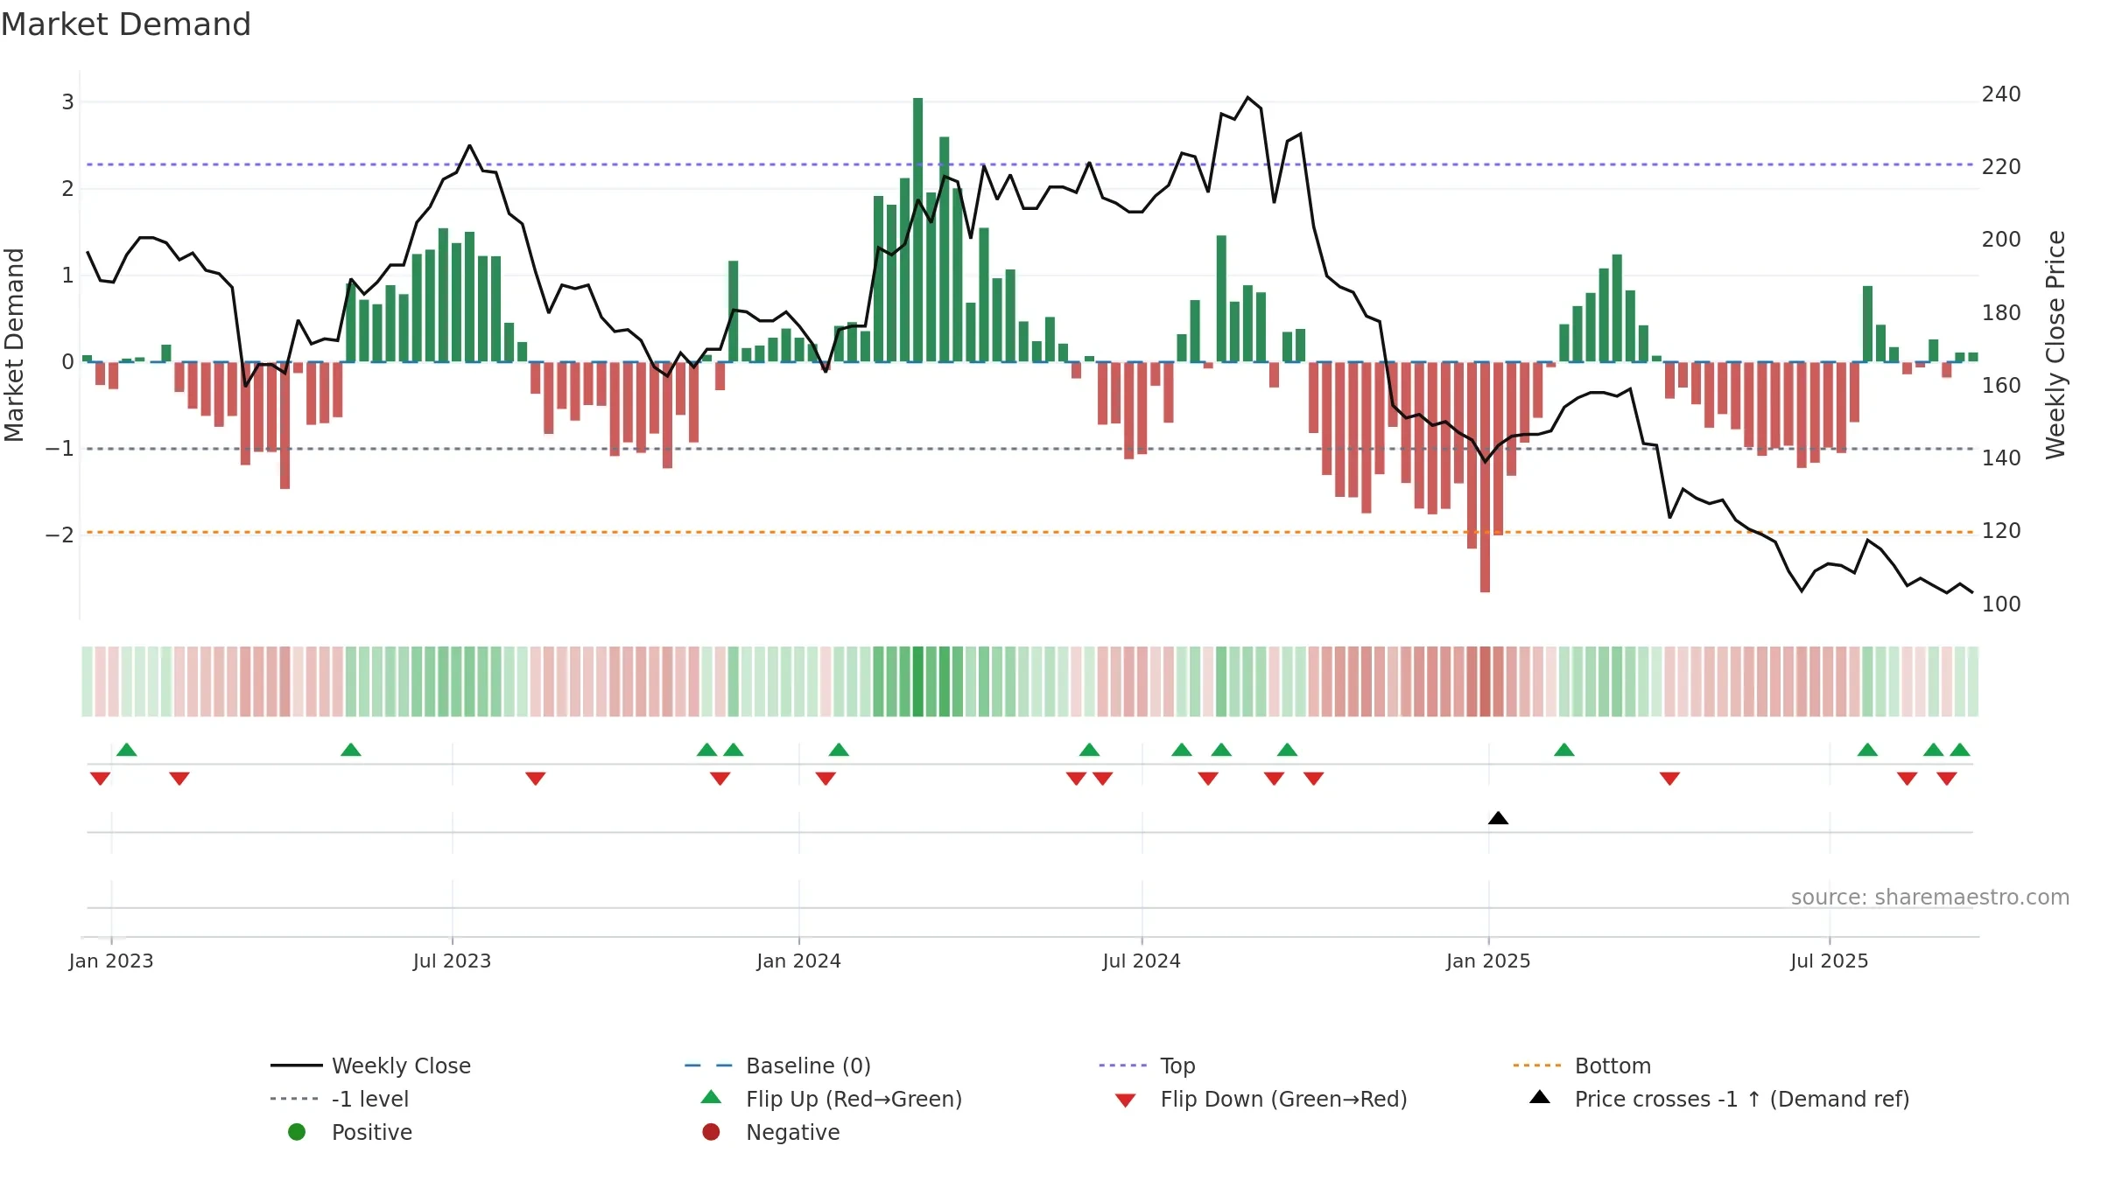Image resolution: width=2101 pixels, height=1181 pixels.
Task: Click the source: sharemaestro.com text
Action: (1929, 898)
